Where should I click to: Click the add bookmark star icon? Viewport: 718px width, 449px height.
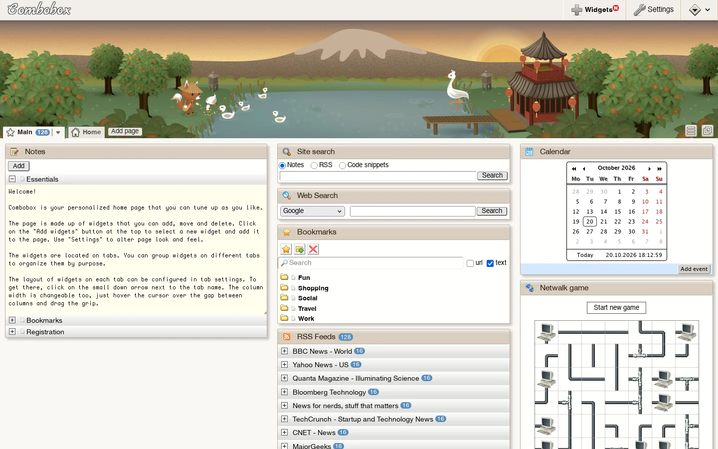point(286,249)
